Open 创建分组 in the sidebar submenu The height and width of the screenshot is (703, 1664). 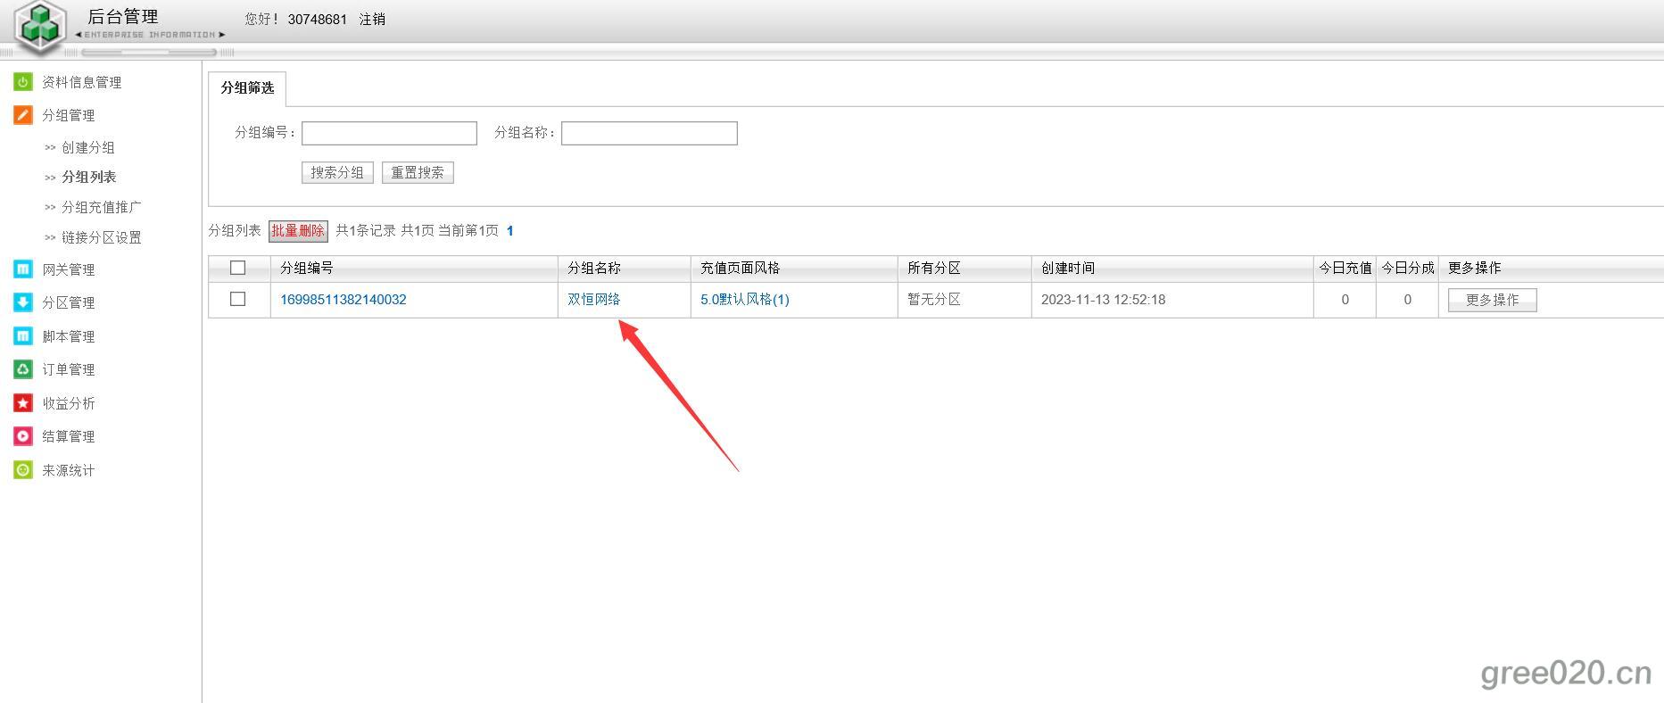87,147
